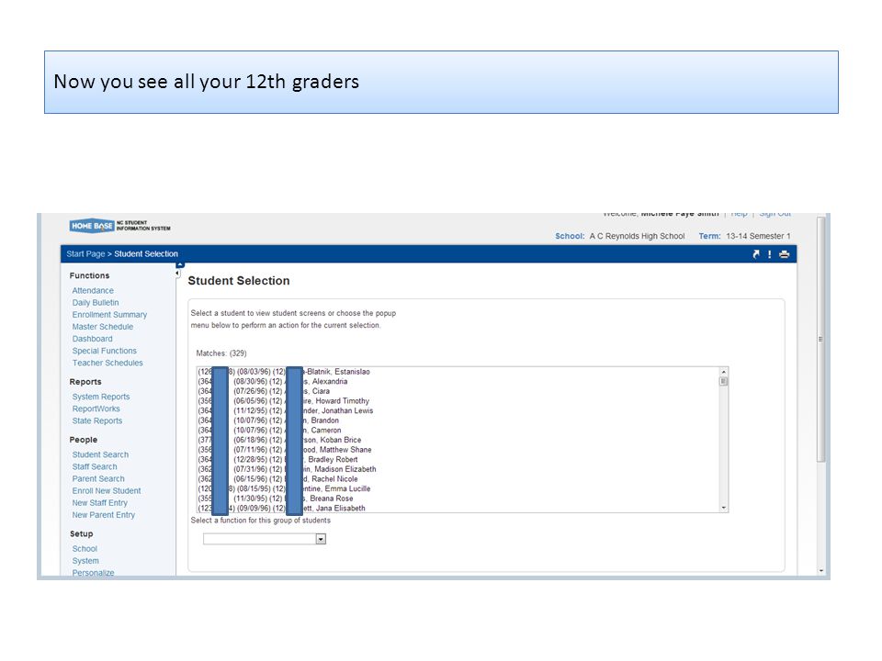Viewport: 882px width, 661px height.
Task: Click the exclamation alert icon
Action: [770, 254]
